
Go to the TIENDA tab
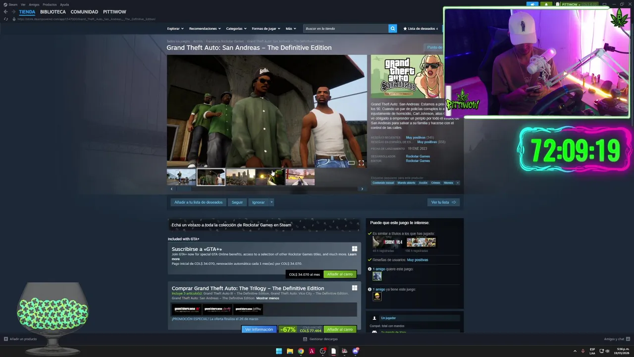[x=27, y=11]
